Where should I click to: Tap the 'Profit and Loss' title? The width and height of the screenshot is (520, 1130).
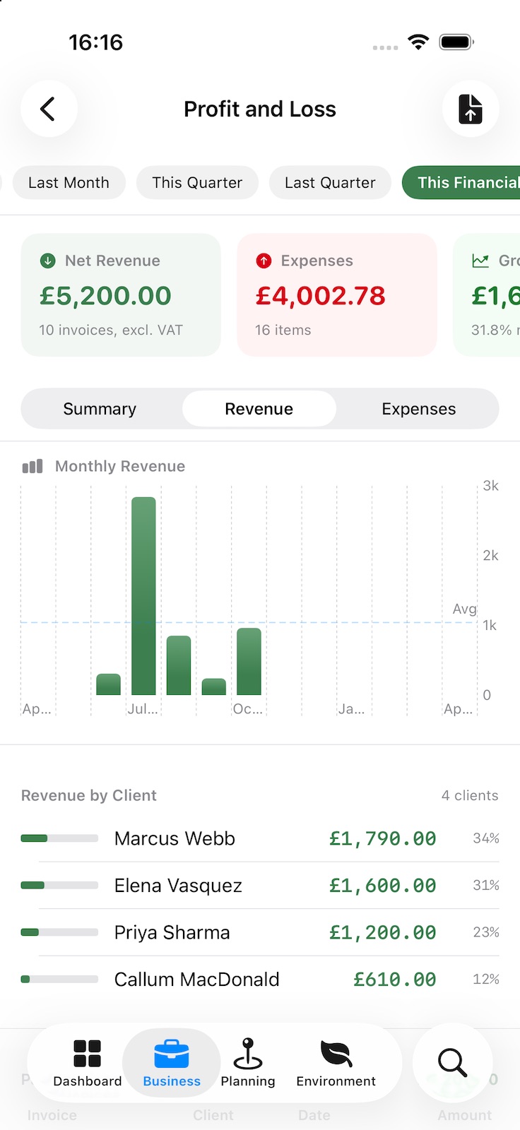[260, 109]
